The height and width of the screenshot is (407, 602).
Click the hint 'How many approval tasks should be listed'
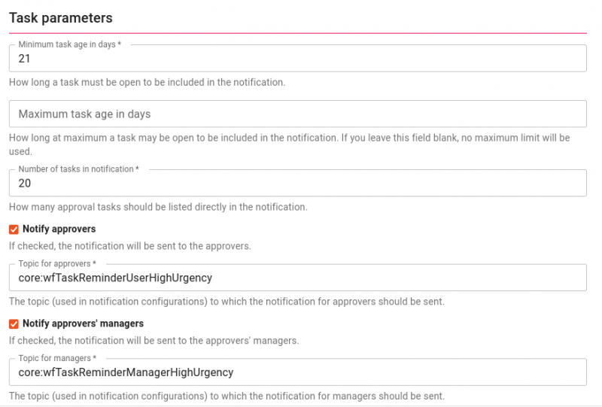[158, 207]
